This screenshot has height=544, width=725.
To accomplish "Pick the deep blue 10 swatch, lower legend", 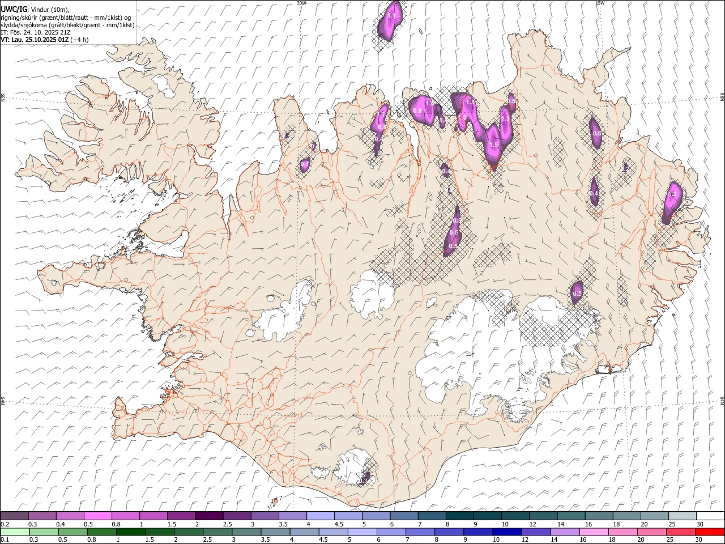I will [x=507, y=532].
